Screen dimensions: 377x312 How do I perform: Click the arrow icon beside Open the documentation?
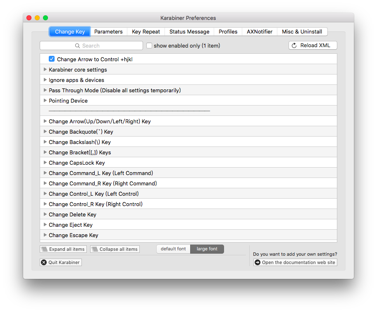click(258, 262)
